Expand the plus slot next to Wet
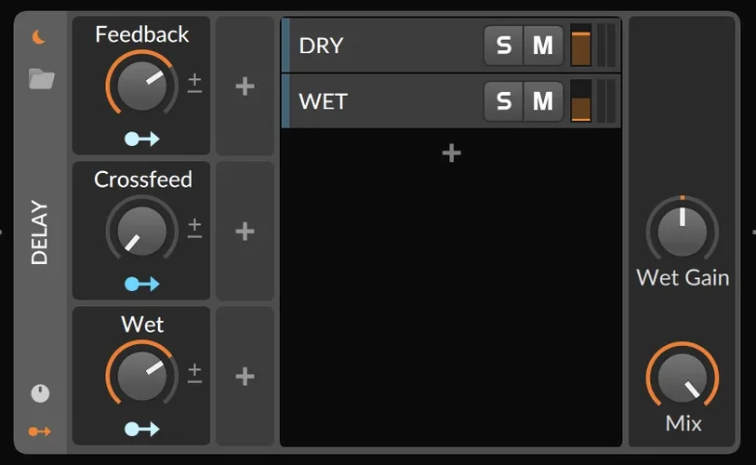 click(245, 377)
